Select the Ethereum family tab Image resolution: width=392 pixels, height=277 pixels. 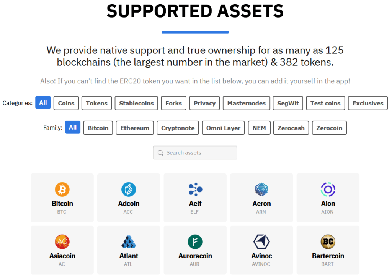pyautogui.click(x=134, y=128)
